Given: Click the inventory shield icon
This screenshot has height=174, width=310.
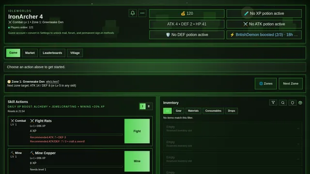Looking at the screenshot, I should pyautogui.click(x=293, y=102).
